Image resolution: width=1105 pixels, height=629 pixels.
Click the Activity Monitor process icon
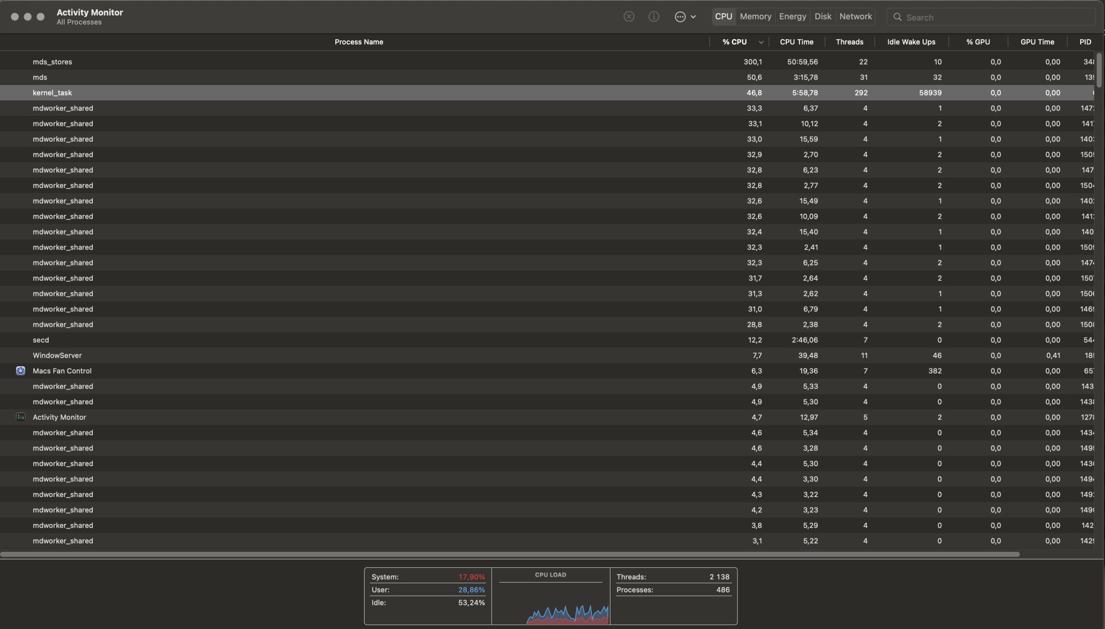coord(20,417)
